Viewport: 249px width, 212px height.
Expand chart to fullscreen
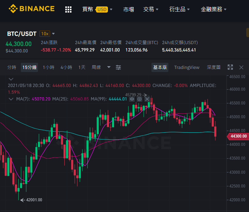(230, 67)
